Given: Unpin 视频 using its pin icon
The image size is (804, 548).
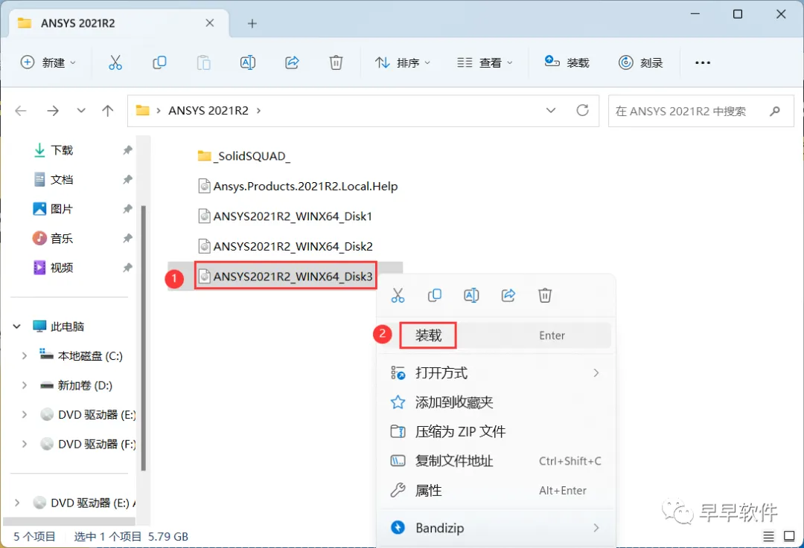Looking at the screenshot, I should (x=127, y=268).
